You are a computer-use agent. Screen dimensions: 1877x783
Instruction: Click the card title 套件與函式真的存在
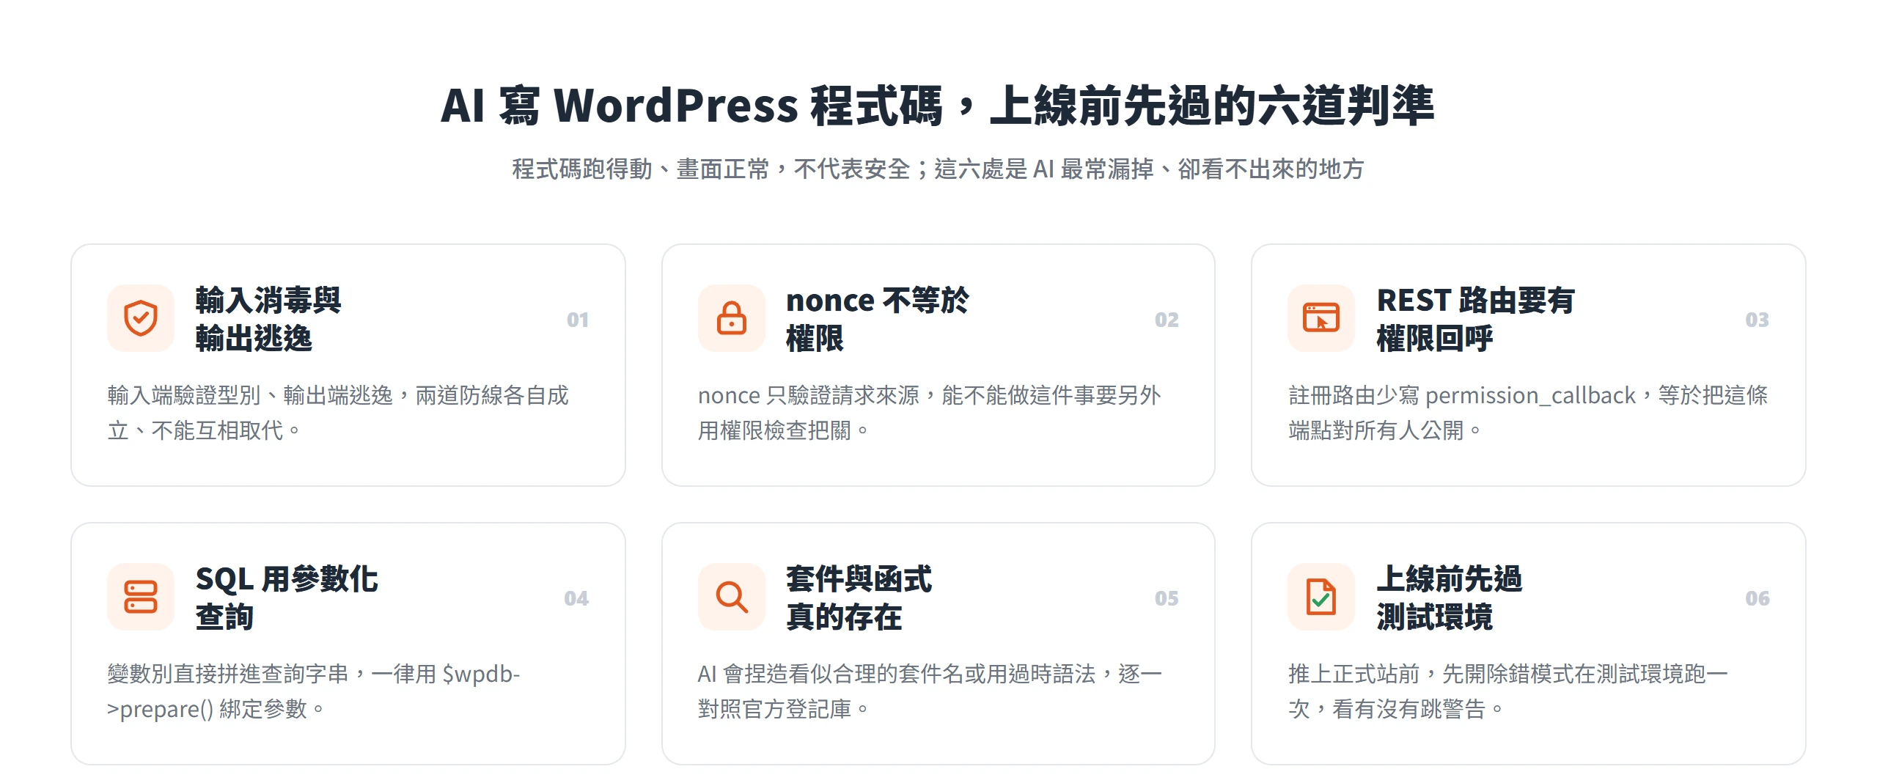[859, 598]
